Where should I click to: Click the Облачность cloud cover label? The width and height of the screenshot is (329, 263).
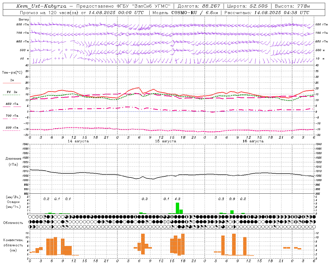[x=13, y=223]
